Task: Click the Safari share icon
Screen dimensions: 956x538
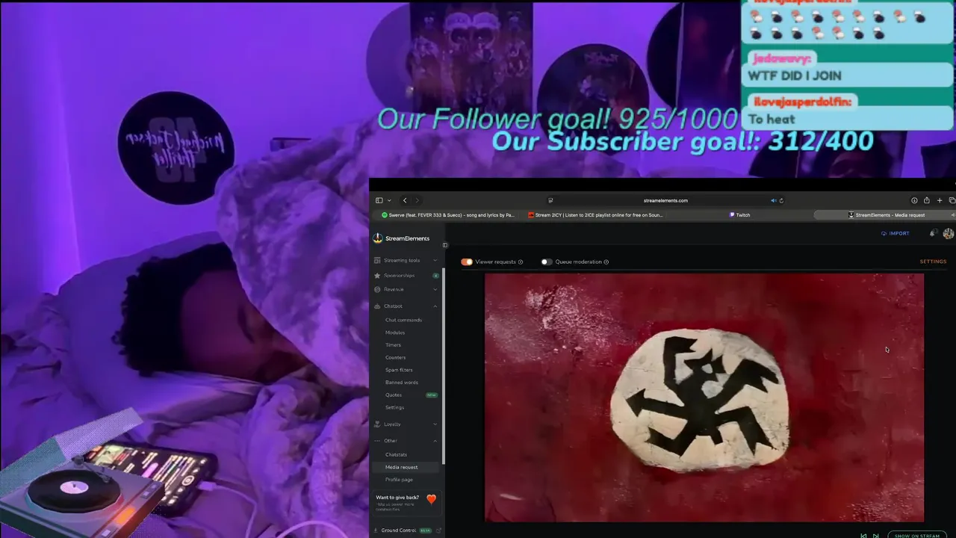Action: tap(927, 200)
